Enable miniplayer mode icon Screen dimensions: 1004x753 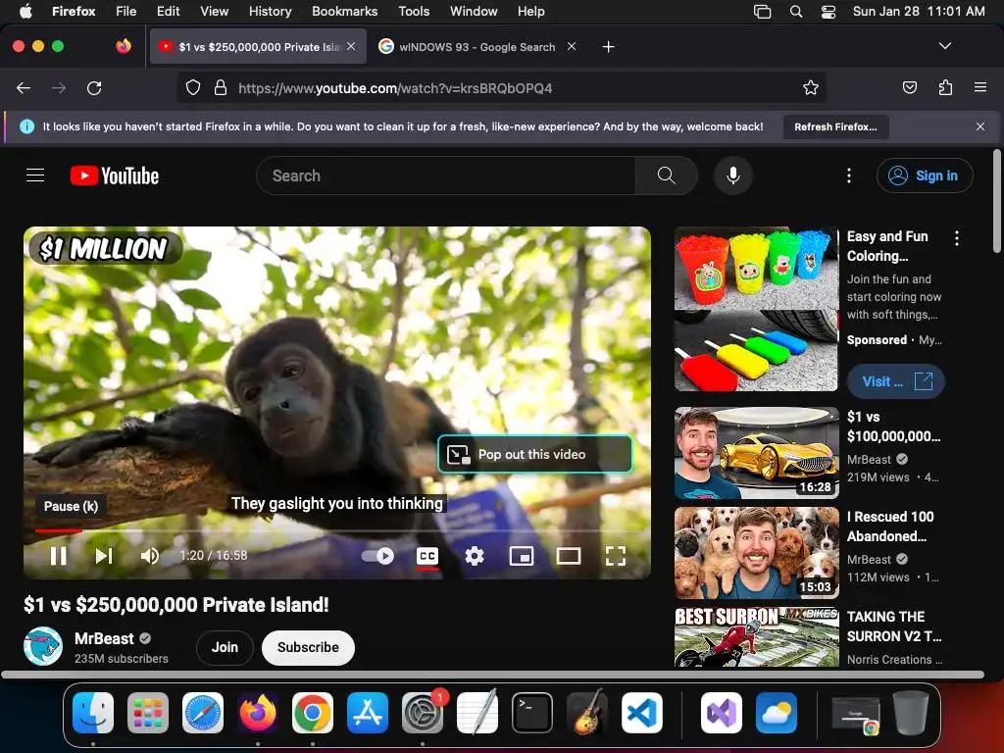point(522,556)
